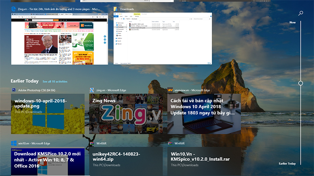The image size is (314, 176).
Task: Open the windows-10-april-2018-update.png activity card
Action: pos(47,114)
